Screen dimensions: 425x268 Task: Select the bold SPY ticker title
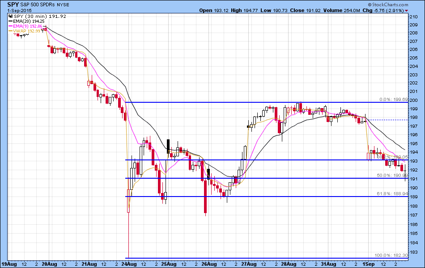coord(13,4)
